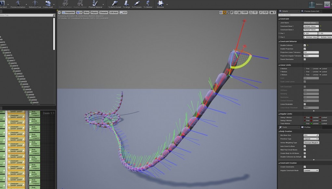Convert constraint To Skeletal

point(148,4)
